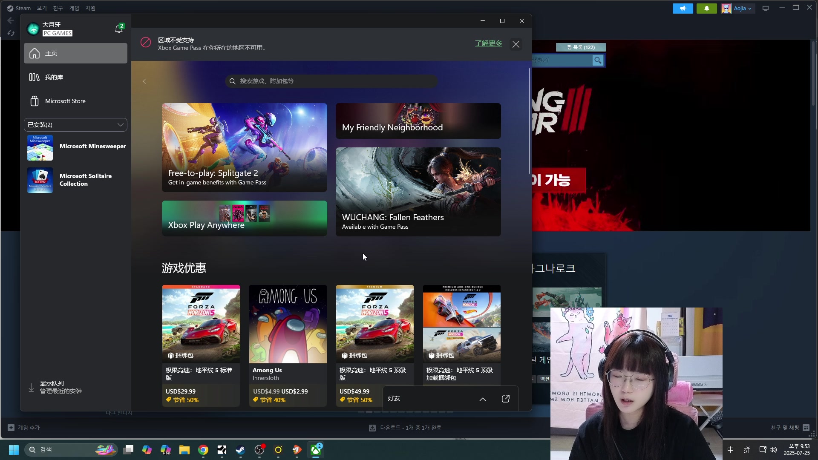Open Xbox Play Anywhere banner
Viewport: 818px width, 460px height.
(x=245, y=218)
